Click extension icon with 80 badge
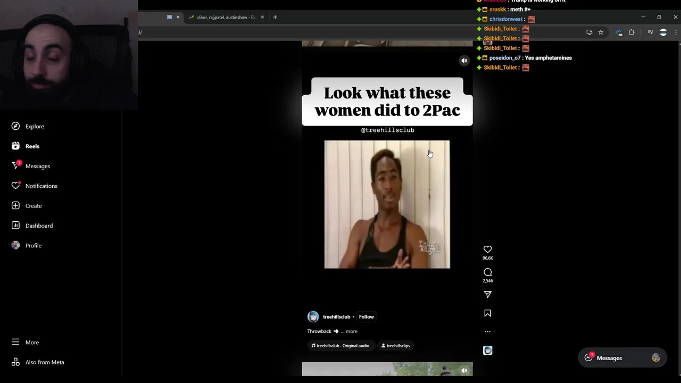 tap(619, 32)
